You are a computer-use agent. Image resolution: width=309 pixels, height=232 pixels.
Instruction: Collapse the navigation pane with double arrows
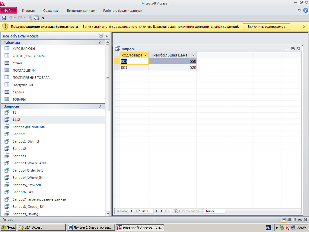[x=107, y=36]
